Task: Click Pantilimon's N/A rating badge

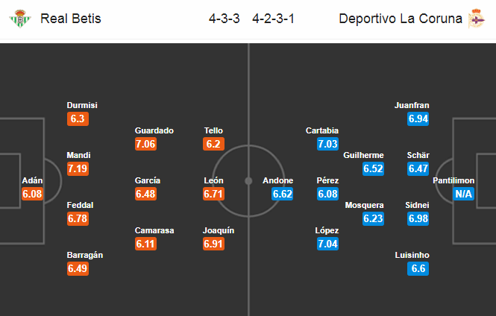Action: 463,194
